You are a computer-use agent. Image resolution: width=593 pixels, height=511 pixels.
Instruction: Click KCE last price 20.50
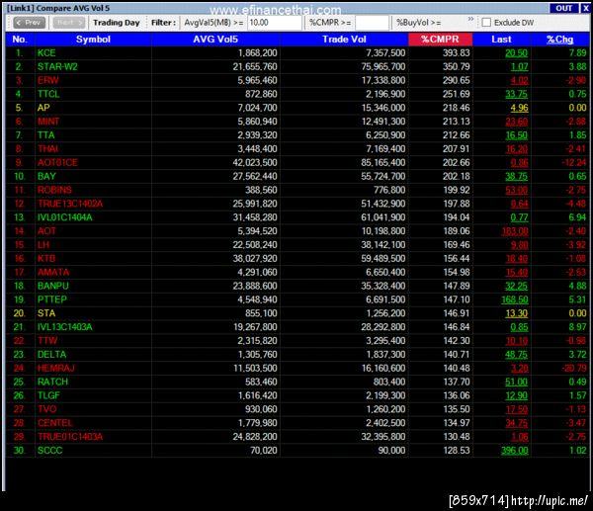coord(516,53)
